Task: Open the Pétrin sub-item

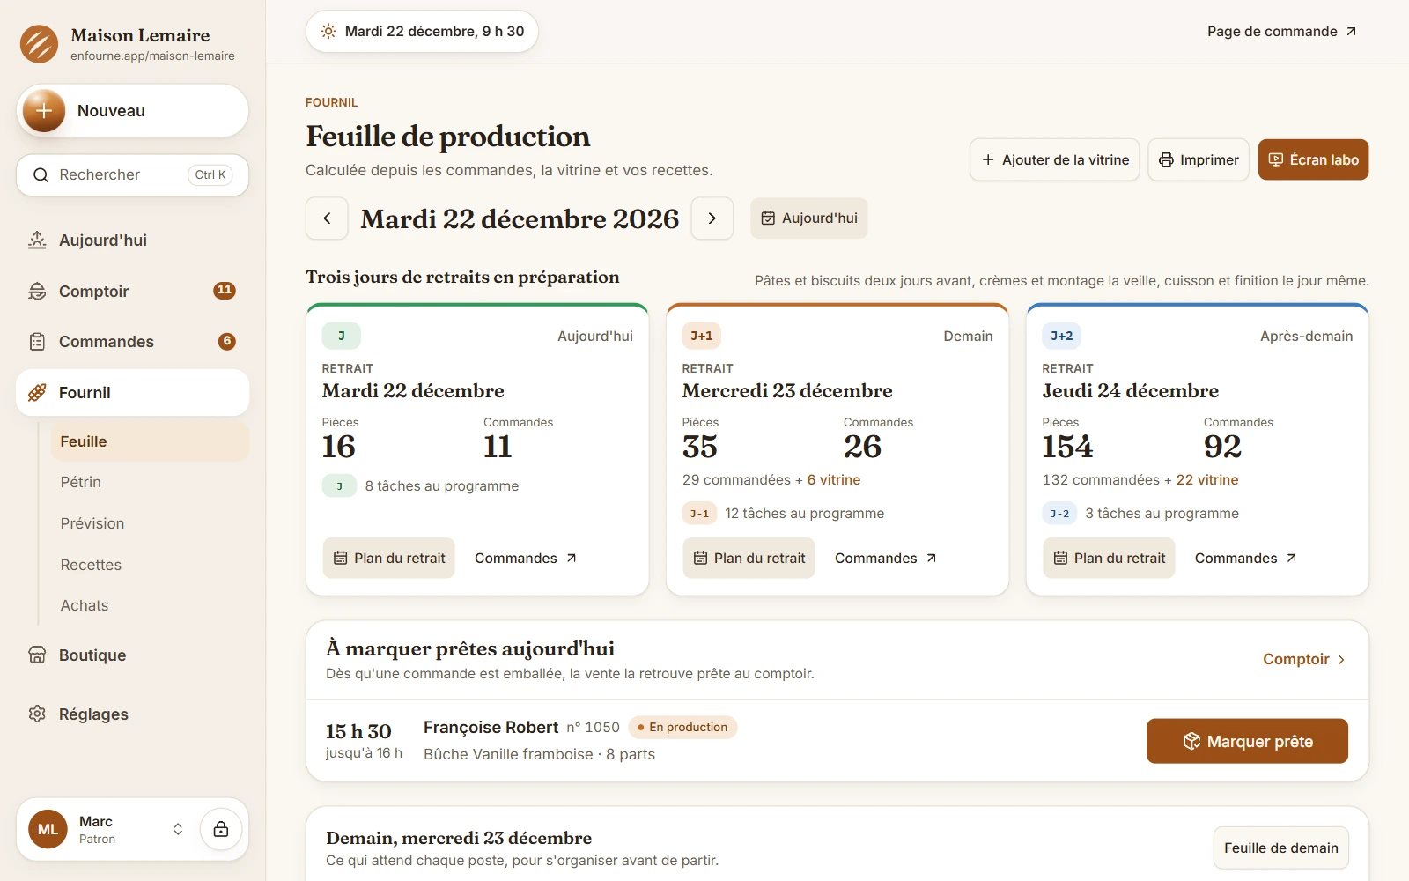Action: (x=150, y=482)
